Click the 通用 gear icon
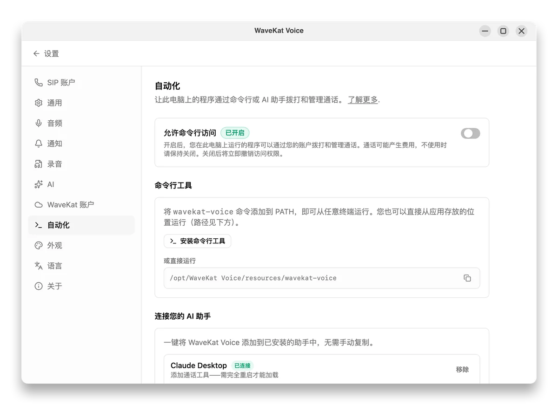 39,103
